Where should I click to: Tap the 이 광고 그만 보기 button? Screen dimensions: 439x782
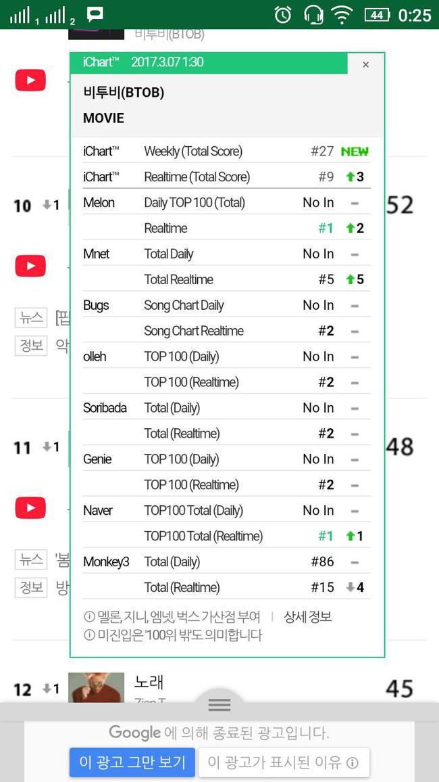pyautogui.click(x=132, y=762)
